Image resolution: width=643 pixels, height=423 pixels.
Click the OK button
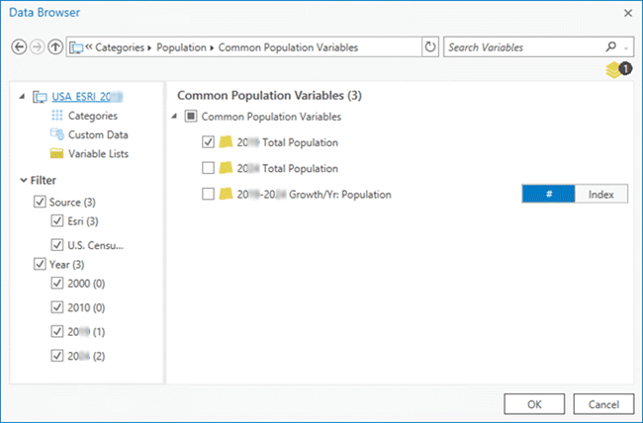[534, 403]
